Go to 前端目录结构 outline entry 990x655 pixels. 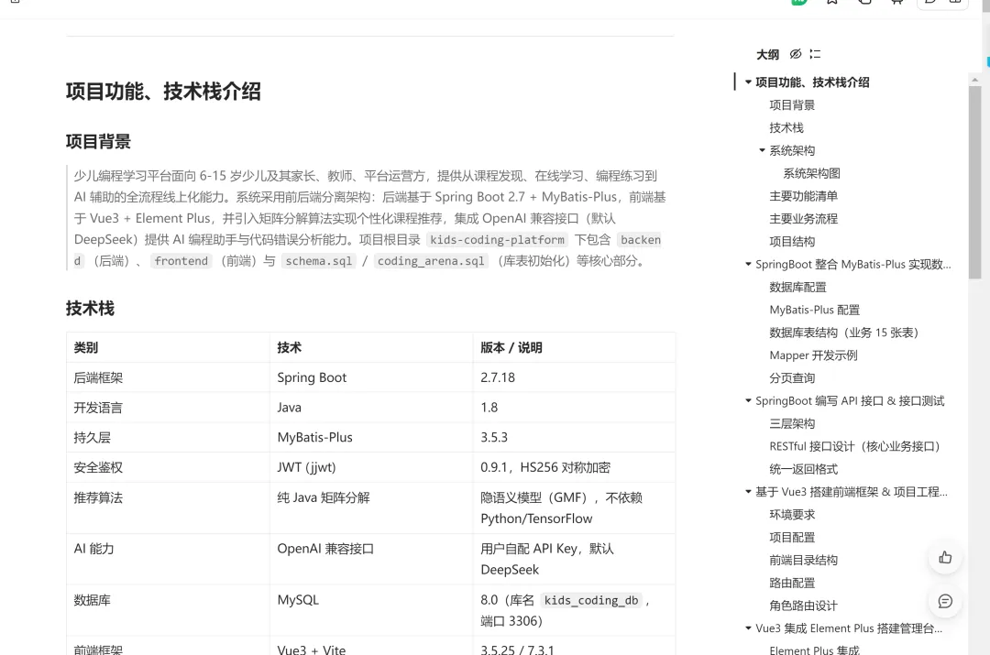[803, 560]
